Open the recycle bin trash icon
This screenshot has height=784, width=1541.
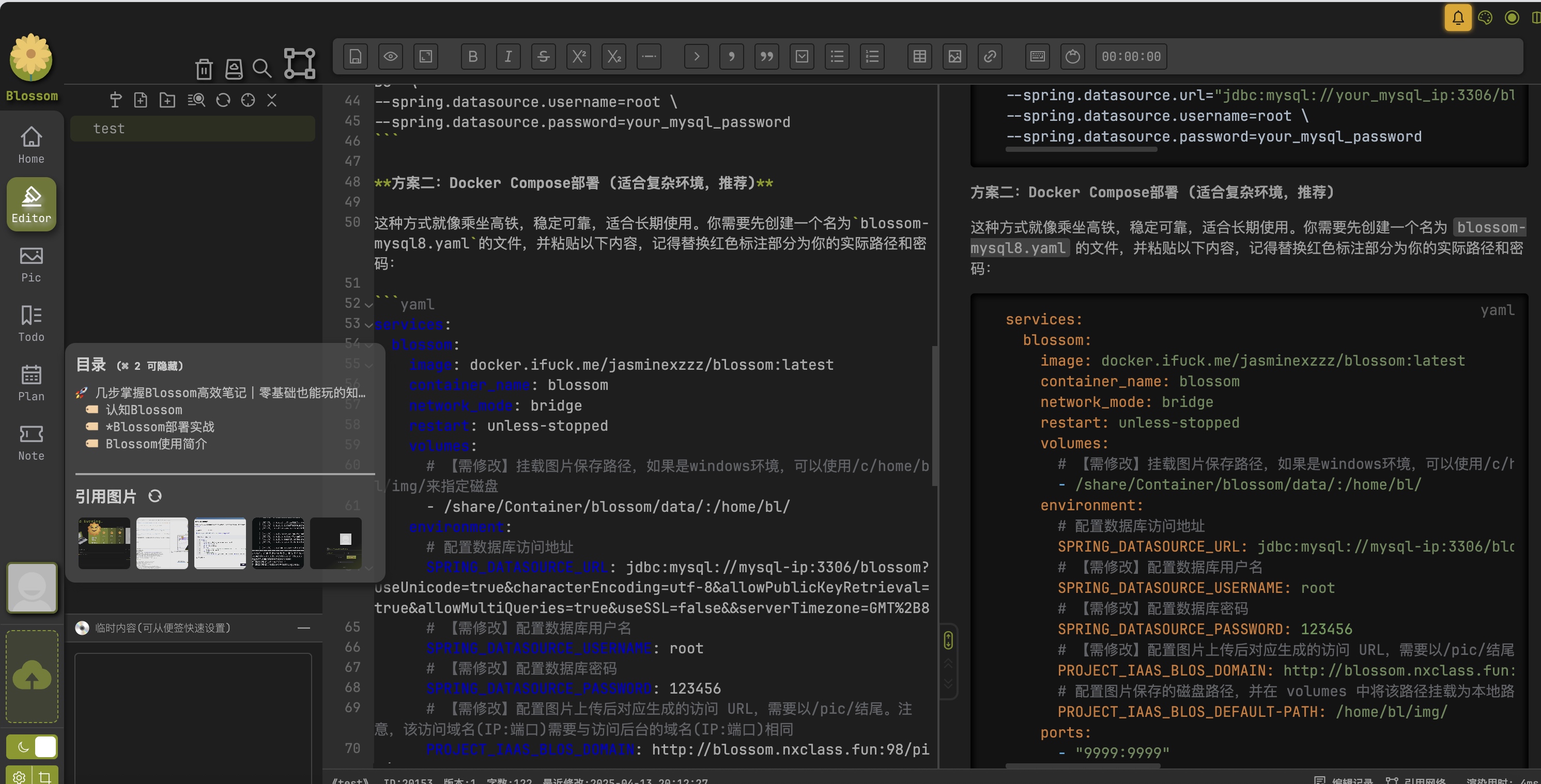tap(204, 69)
